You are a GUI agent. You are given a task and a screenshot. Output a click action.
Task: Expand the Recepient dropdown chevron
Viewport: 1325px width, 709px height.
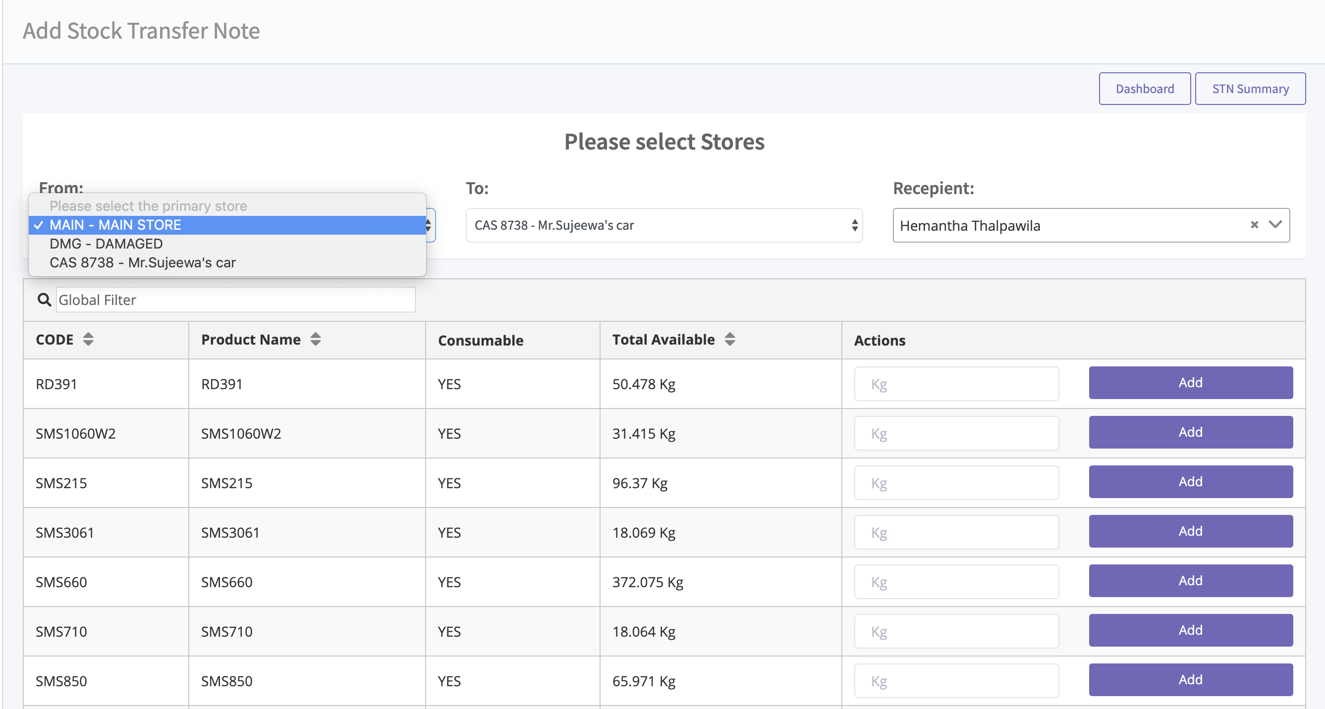tap(1275, 224)
